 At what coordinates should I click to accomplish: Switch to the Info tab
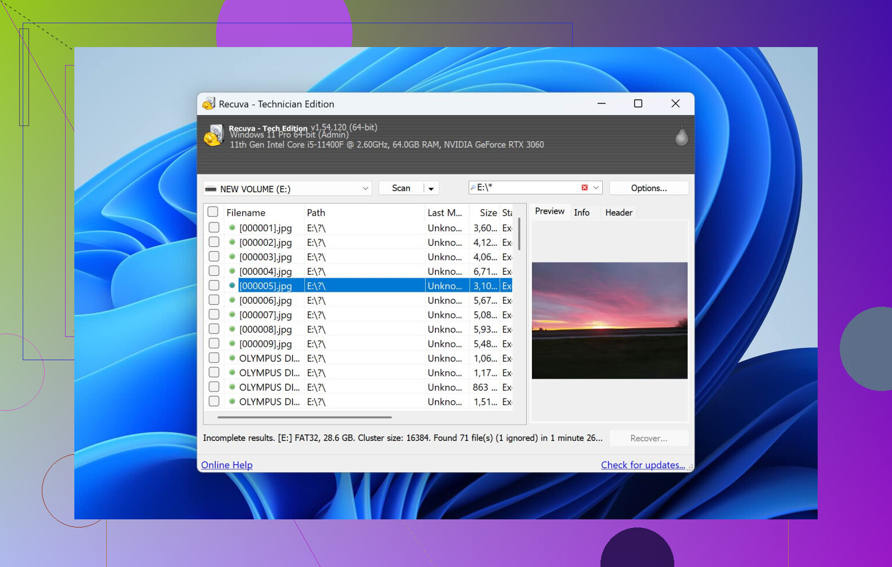pyautogui.click(x=581, y=213)
